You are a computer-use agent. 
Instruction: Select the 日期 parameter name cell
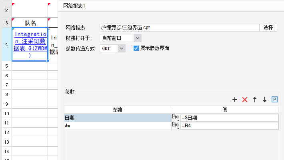tap(117, 118)
